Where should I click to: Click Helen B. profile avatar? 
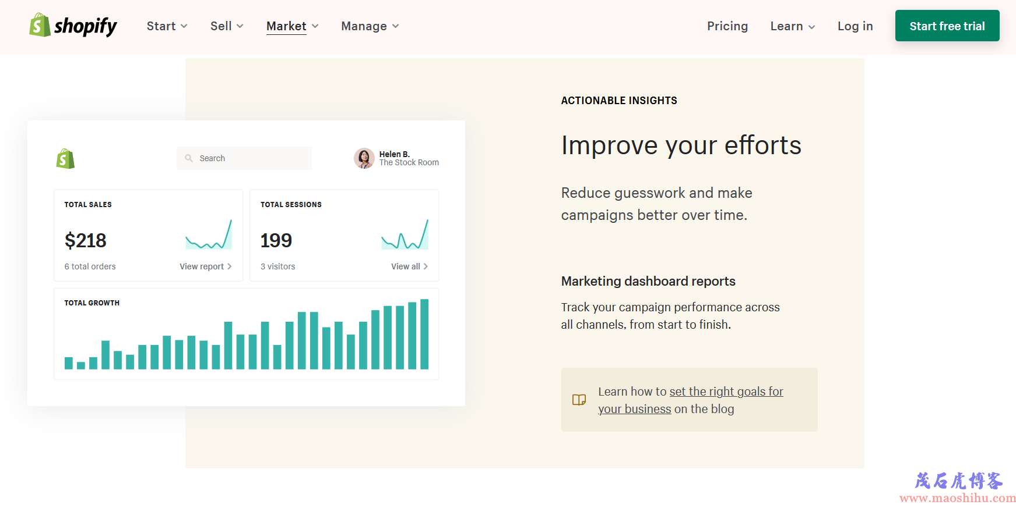click(x=364, y=158)
